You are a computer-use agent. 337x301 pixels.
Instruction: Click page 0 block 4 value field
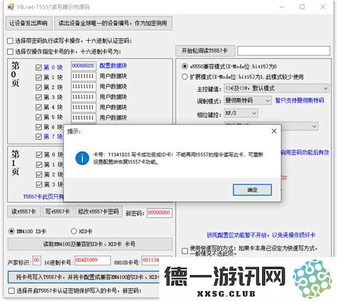[x=84, y=107]
